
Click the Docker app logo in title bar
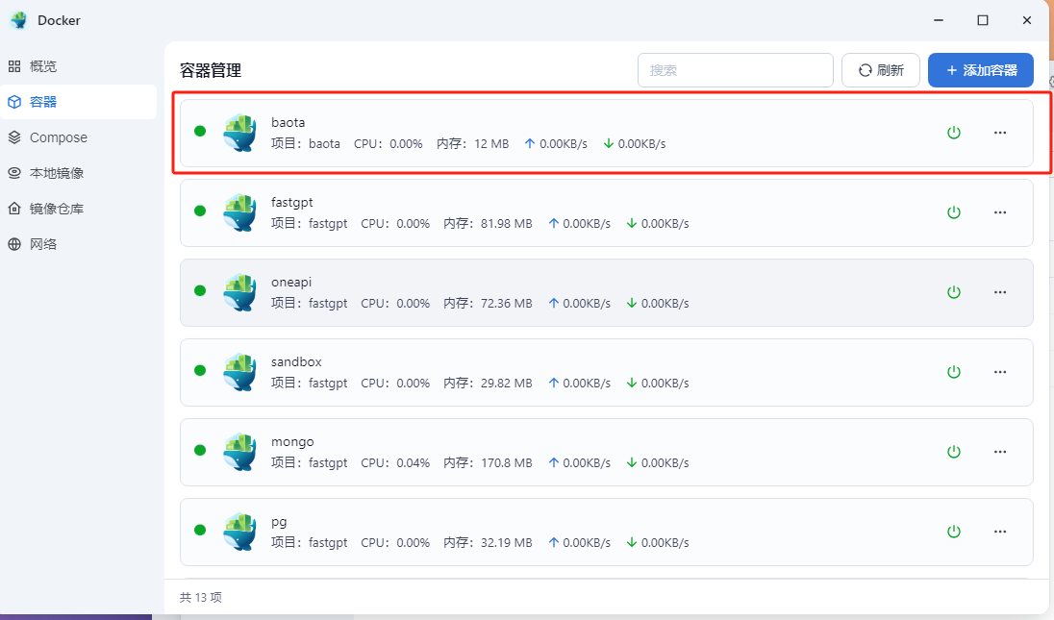tap(19, 20)
